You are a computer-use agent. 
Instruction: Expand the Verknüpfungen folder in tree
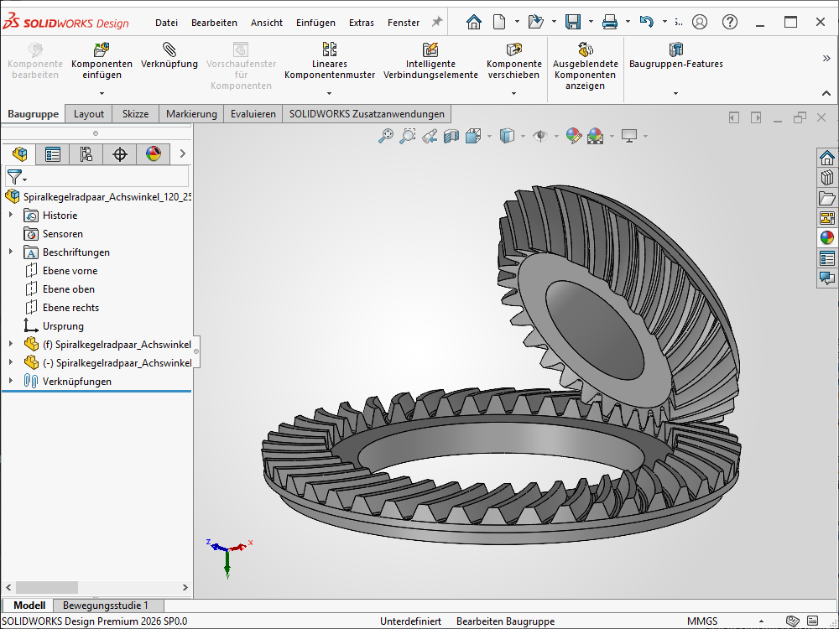pos(11,382)
